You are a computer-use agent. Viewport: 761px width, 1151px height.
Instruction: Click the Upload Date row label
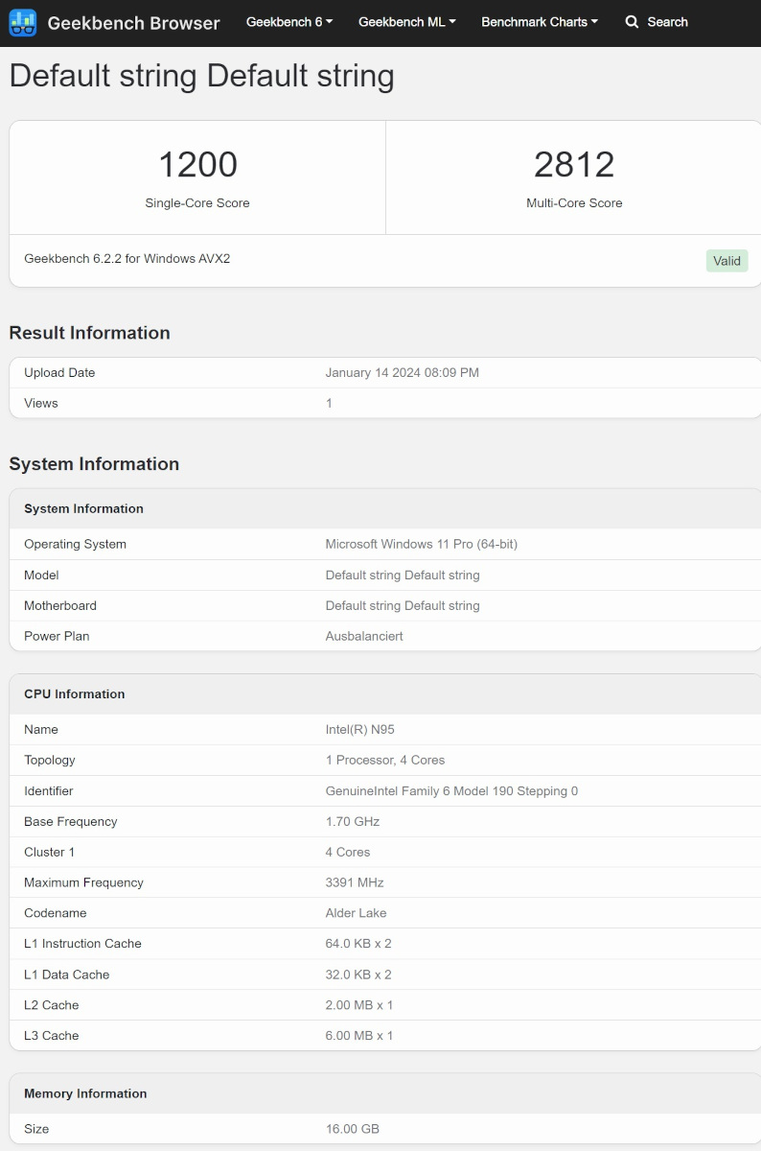point(59,373)
